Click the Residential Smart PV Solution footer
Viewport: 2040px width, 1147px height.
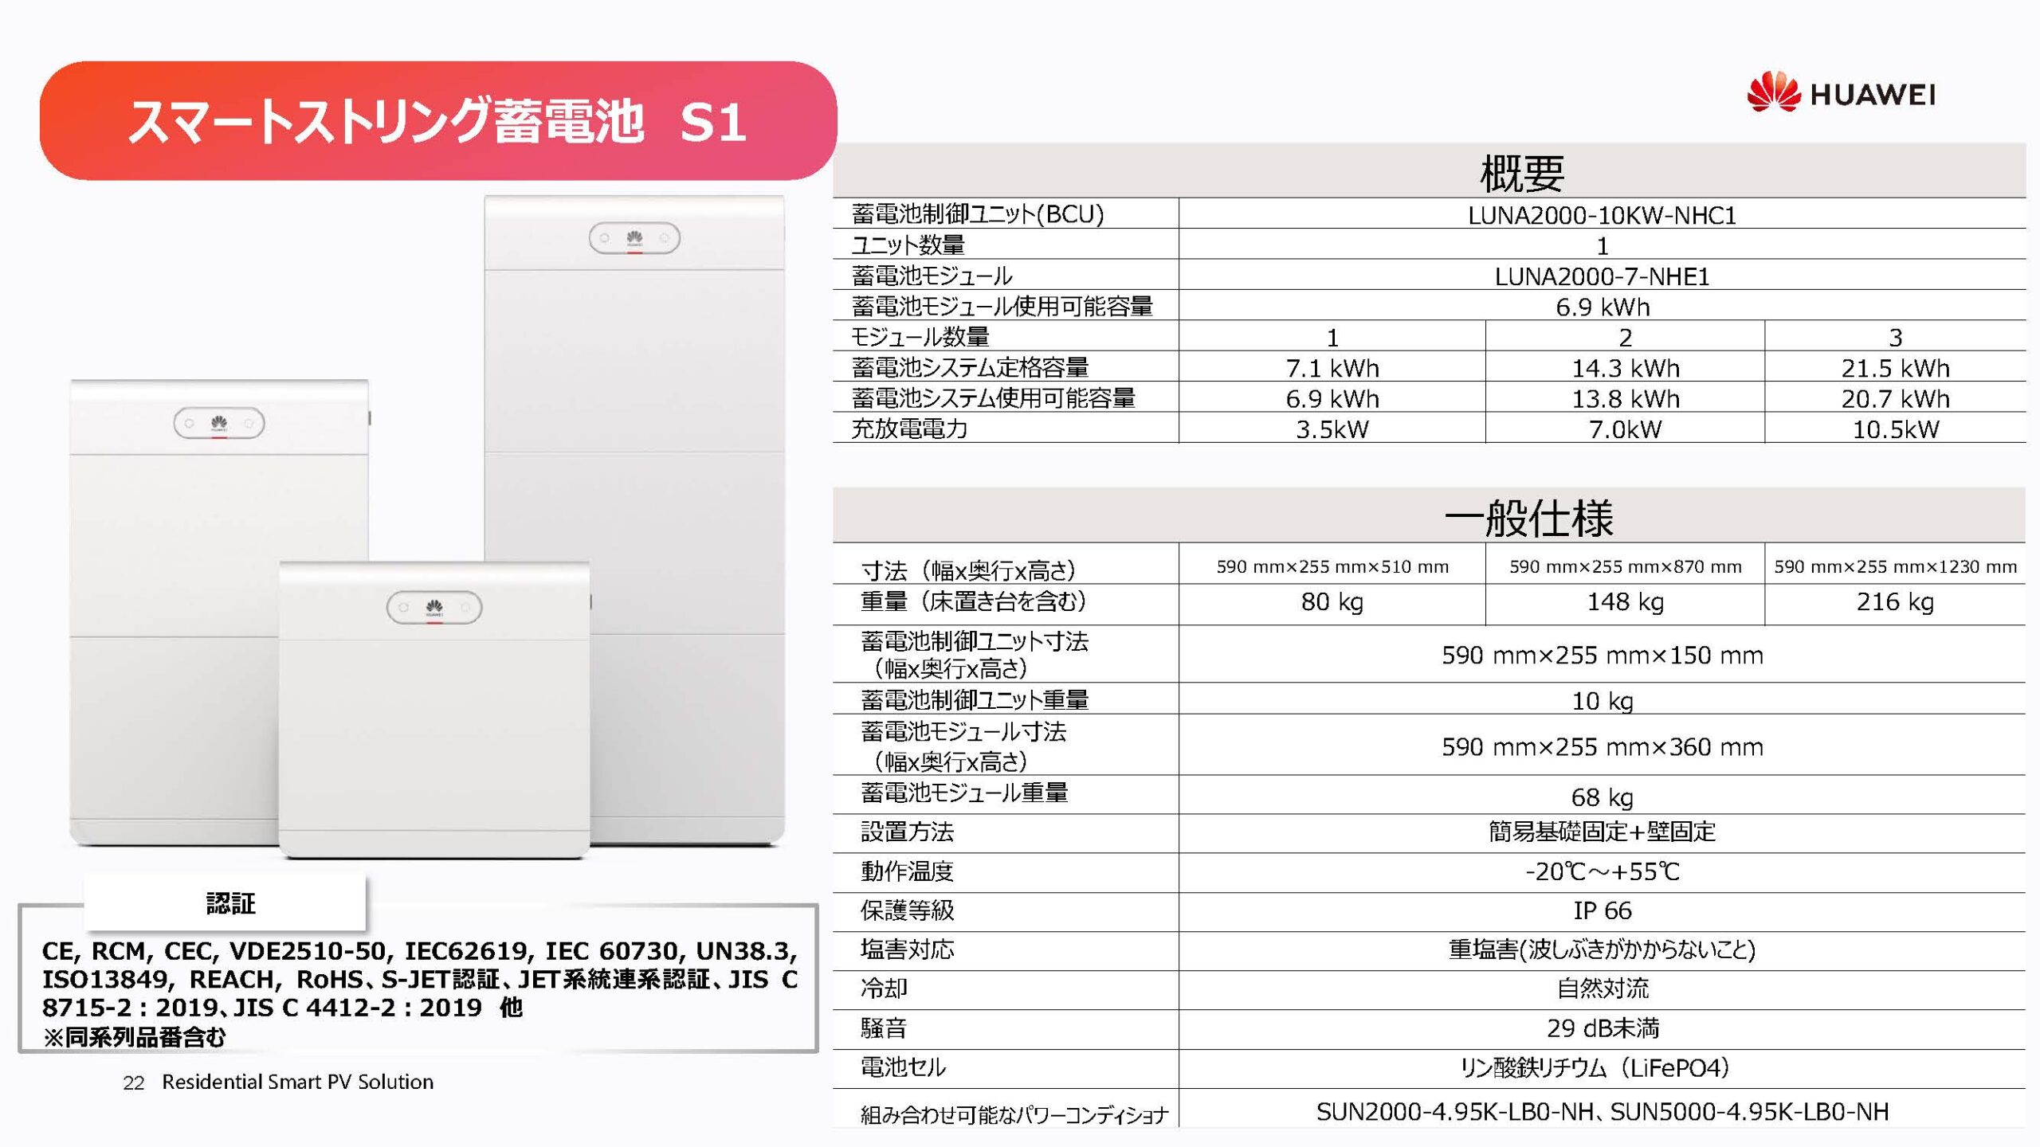tap(297, 1082)
